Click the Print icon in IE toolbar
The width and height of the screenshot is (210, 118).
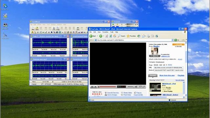[x=148, y=36]
